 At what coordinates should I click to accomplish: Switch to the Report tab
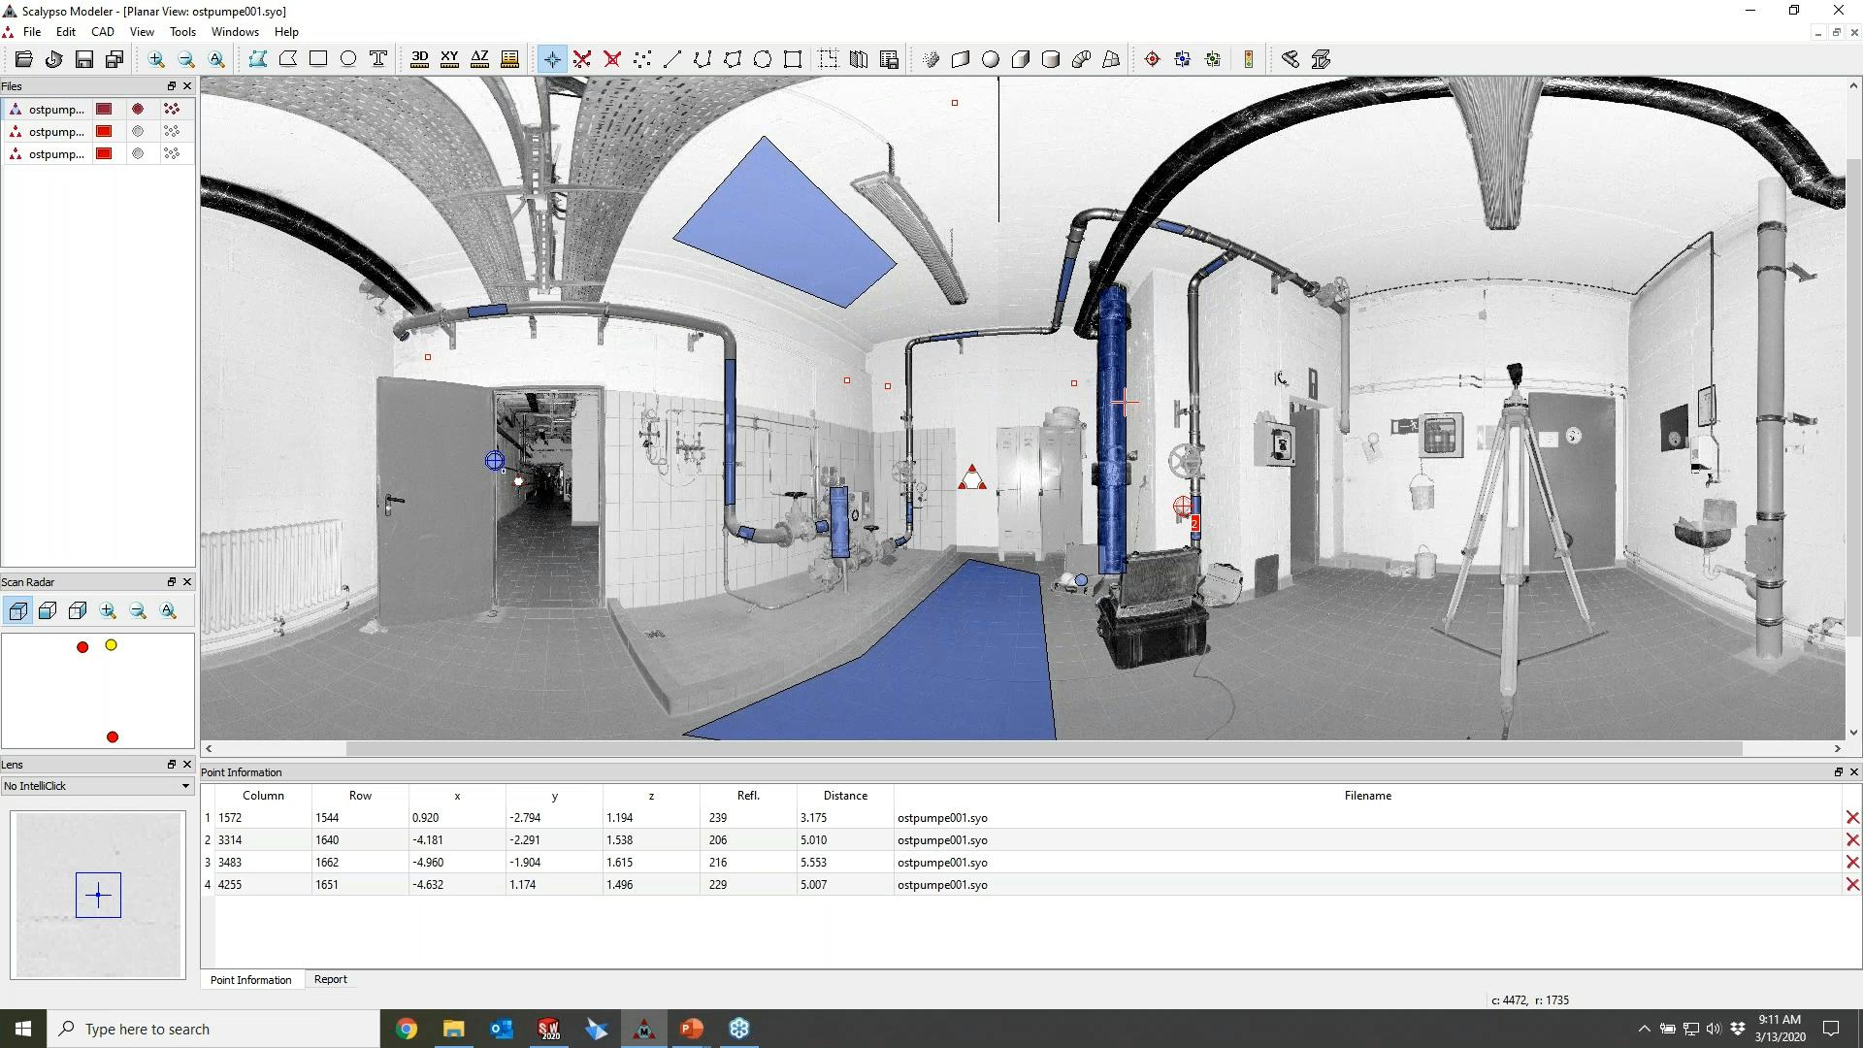pyautogui.click(x=330, y=979)
